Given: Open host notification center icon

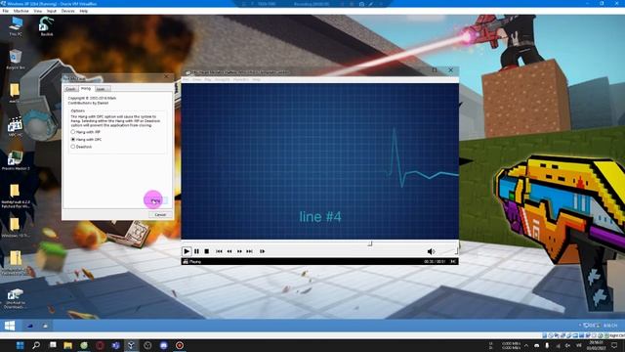Looking at the screenshot, I should 614,345.
